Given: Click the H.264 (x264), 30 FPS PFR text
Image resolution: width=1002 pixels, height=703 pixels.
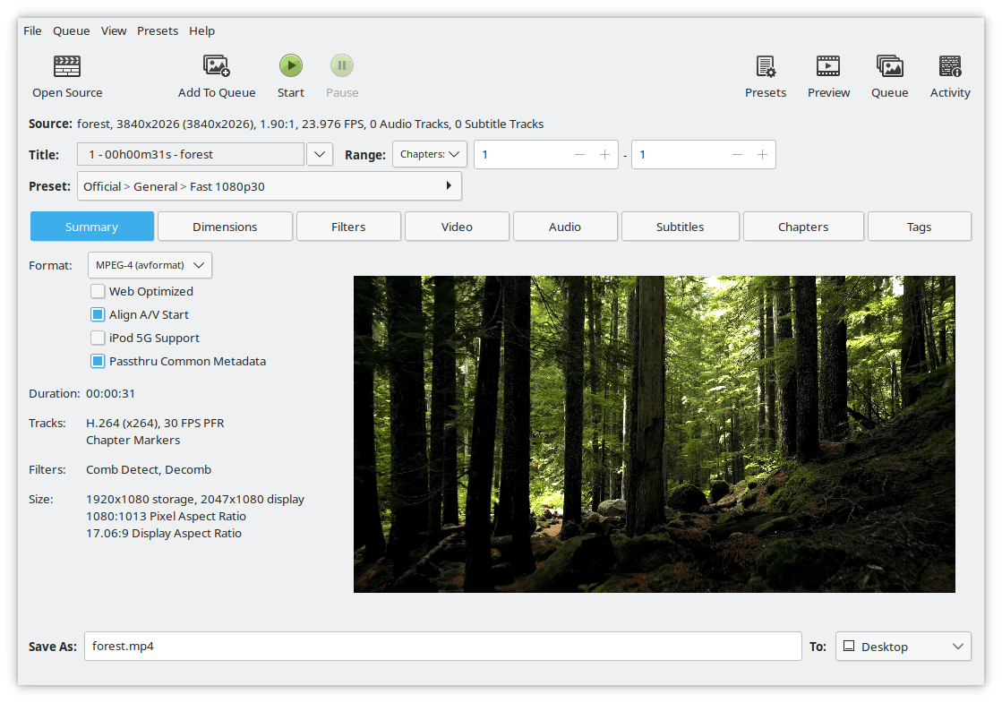Looking at the screenshot, I should [x=155, y=423].
